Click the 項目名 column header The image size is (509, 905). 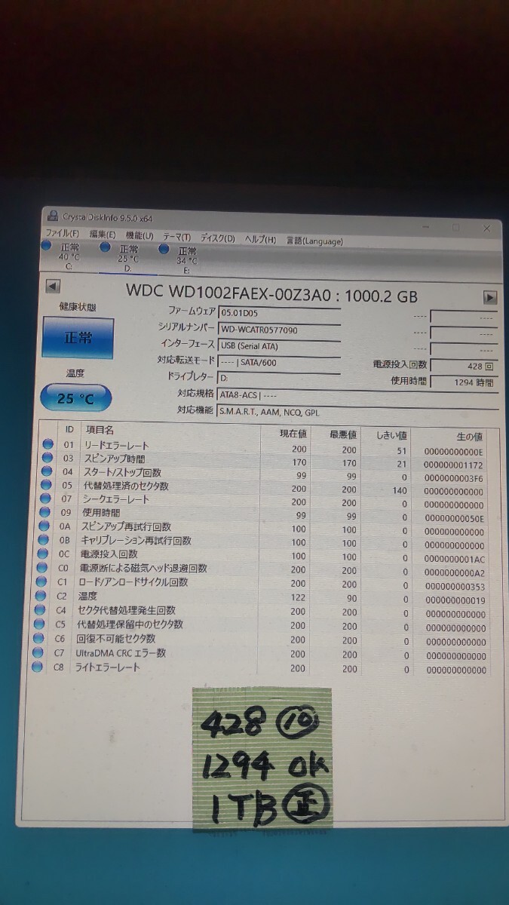tap(99, 429)
